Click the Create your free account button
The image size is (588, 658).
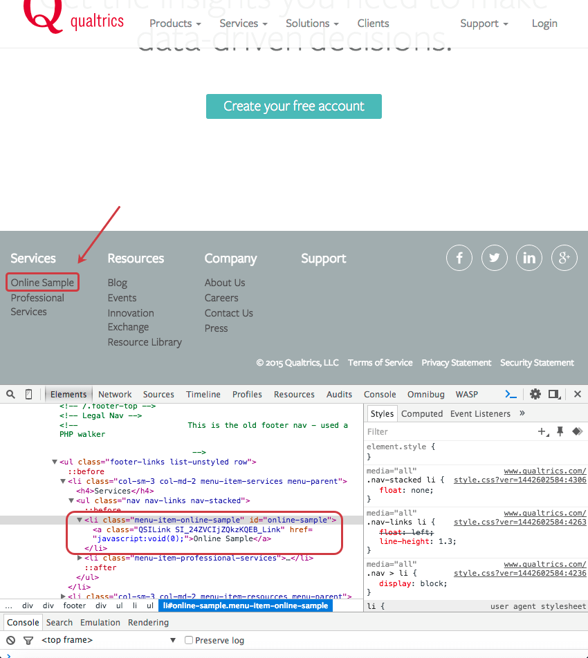click(293, 106)
